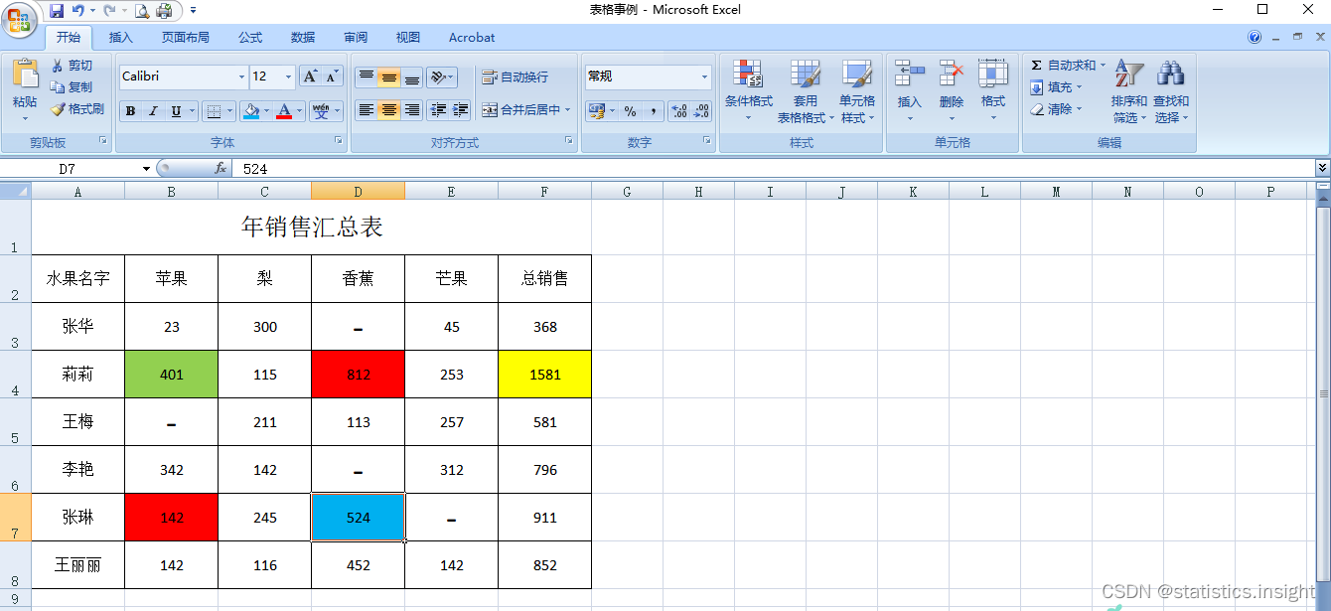The width and height of the screenshot is (1331, 611).
Task: Select column D header
Action: [x=358, y=192]
